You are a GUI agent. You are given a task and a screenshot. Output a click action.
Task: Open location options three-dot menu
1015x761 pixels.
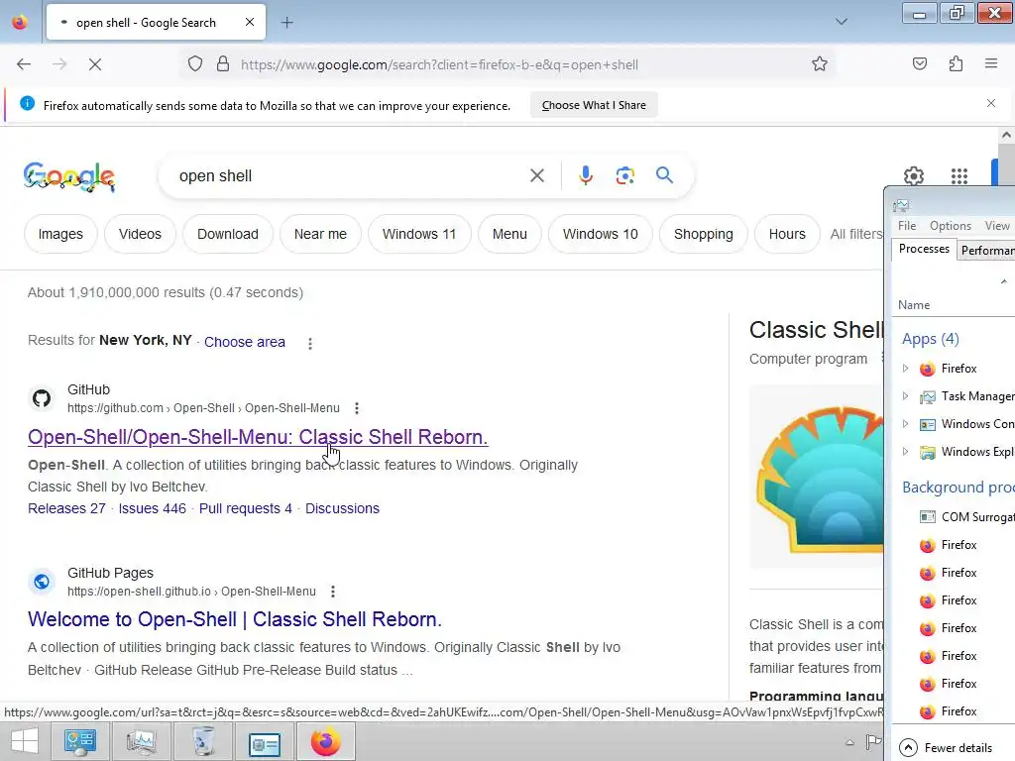click(310, 344)
